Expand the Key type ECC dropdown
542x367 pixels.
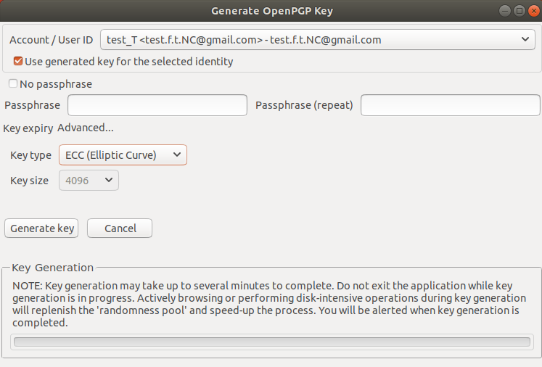pyautogui.click(x=122, y=155)
